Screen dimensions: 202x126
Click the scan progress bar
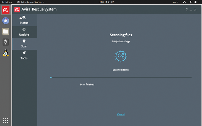coord(121,77)
